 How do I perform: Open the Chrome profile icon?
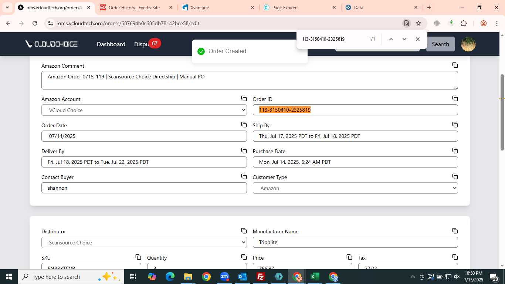[484, 23]
